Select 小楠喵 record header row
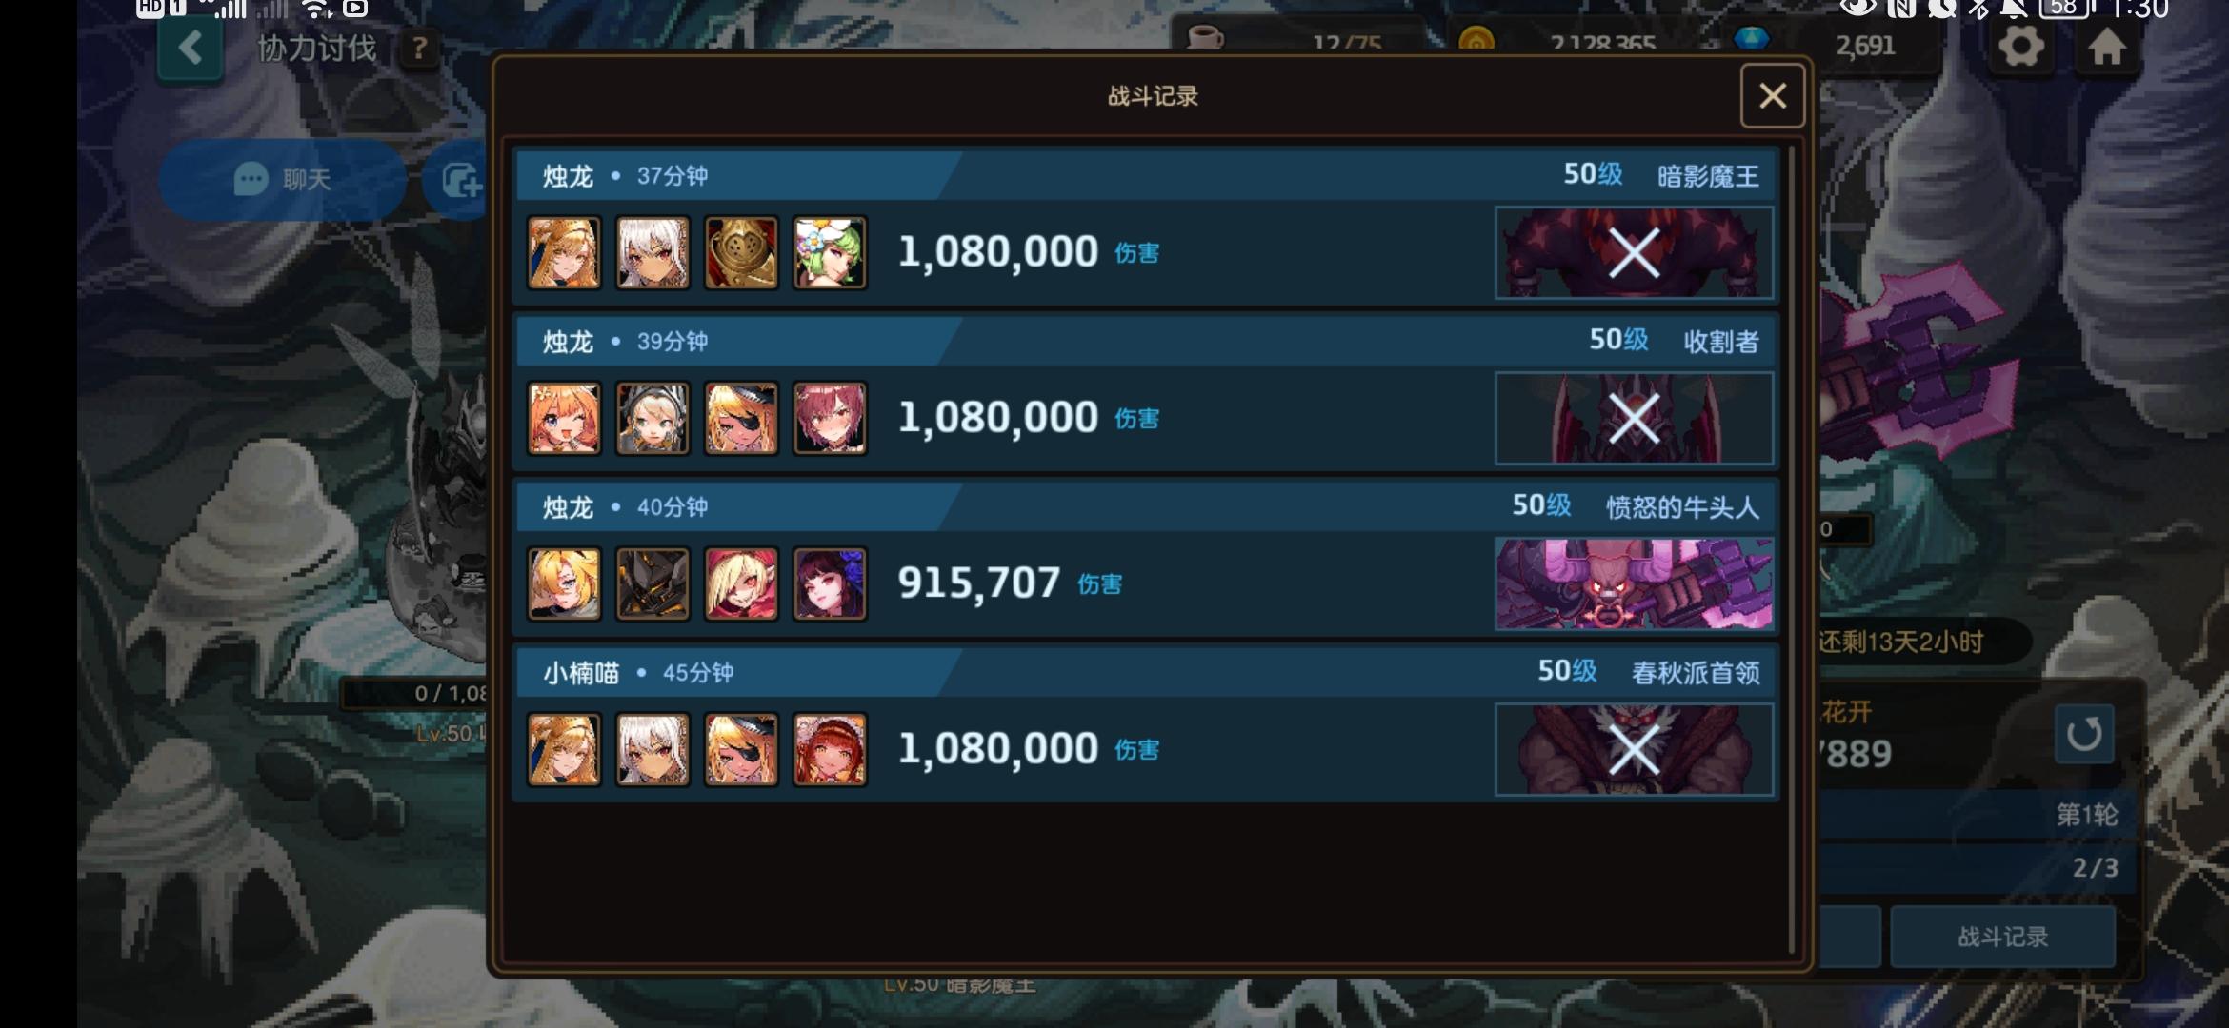 [x=1146, y=672]
